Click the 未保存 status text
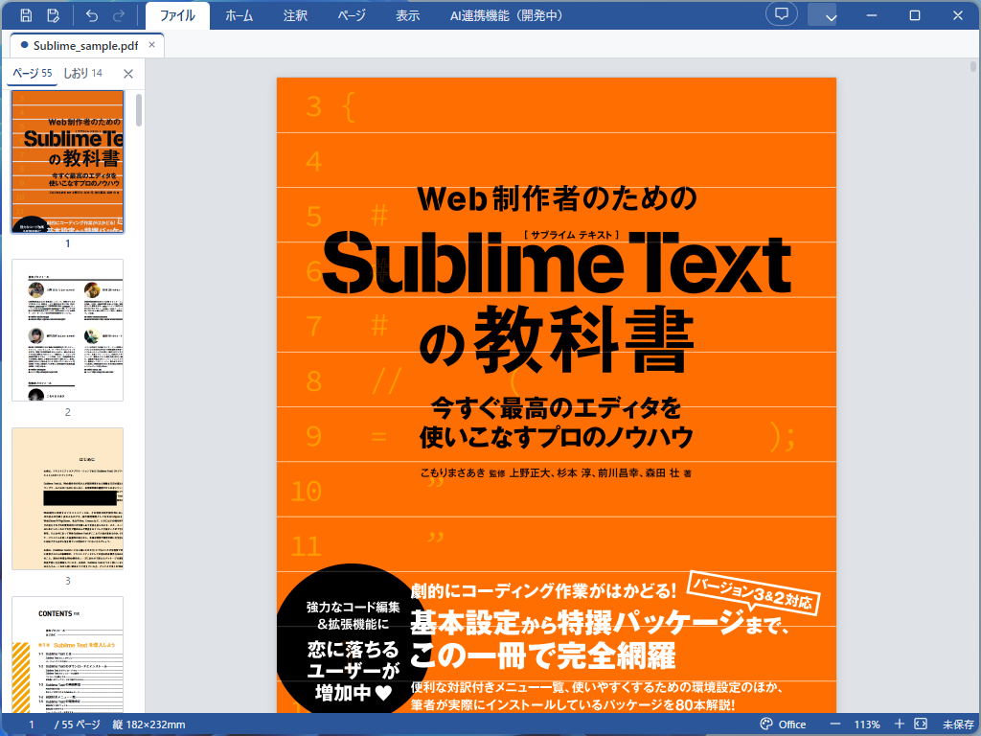 click(958, 724)
